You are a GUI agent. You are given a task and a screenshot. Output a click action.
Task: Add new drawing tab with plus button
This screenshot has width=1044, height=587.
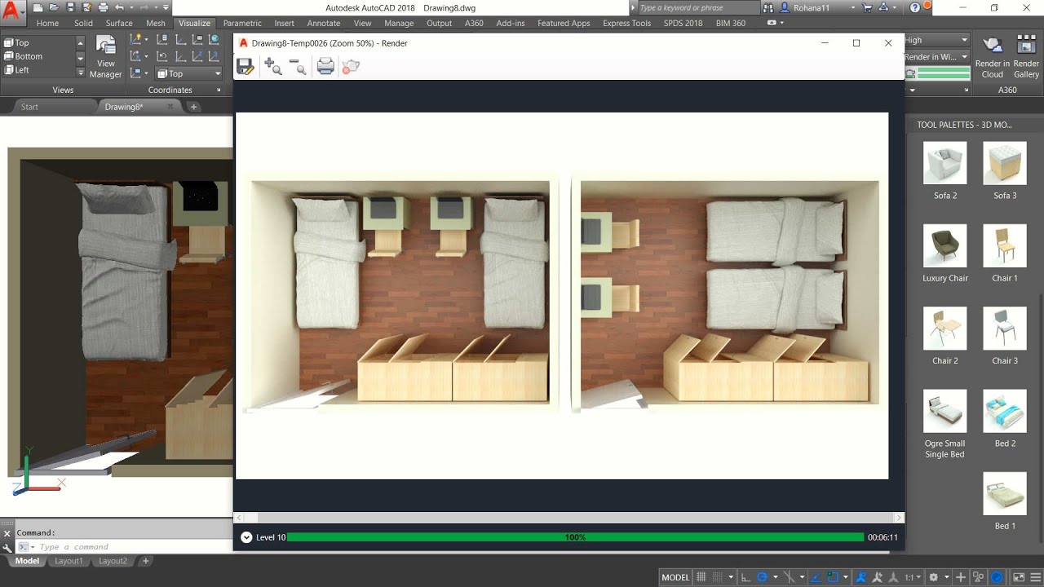click(x=193, y=107)
